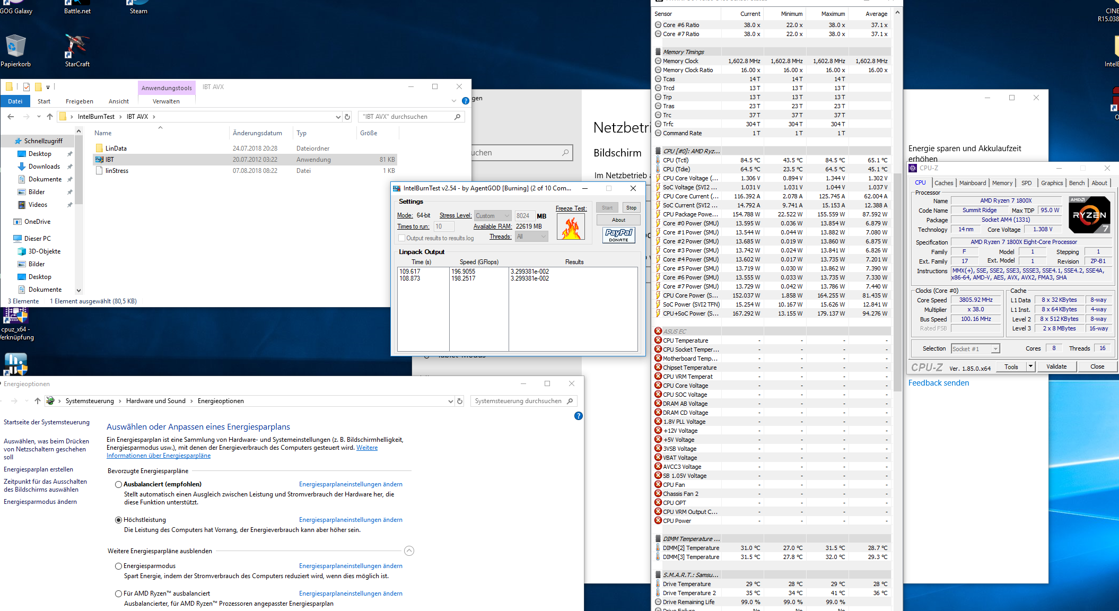Refresh the Energieoptionen address bar
Image resolution: width=1119 pixels, height=611 pixels.
(x=460, y=401)
